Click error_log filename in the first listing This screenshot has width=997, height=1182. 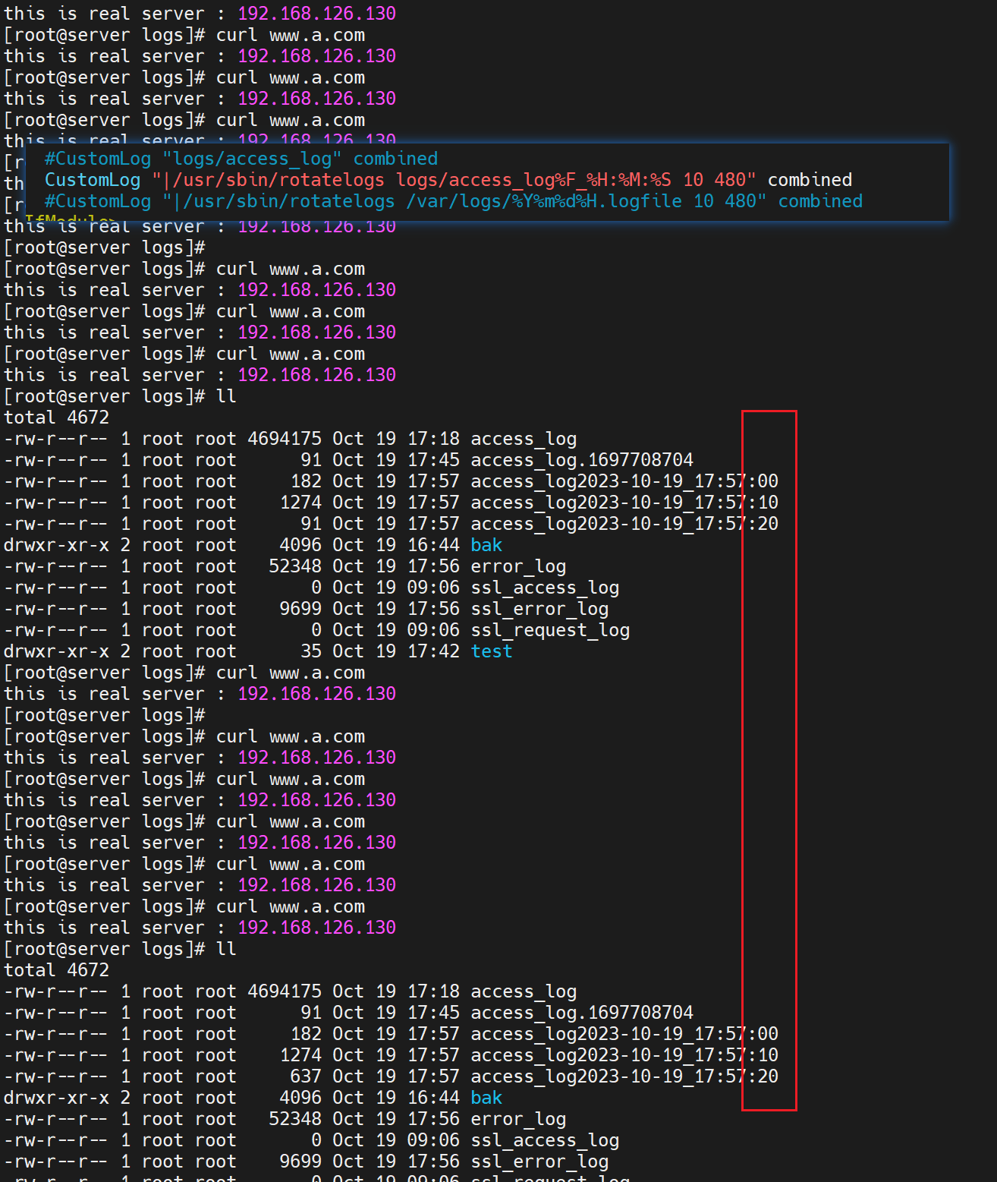point(517,566)
